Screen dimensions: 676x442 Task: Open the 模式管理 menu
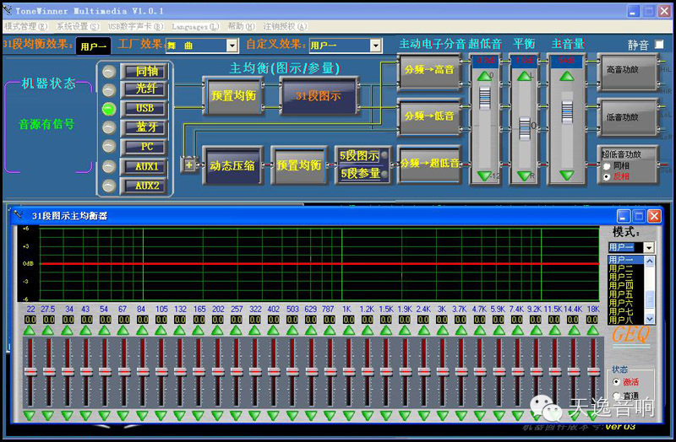(x=26, y=27)
